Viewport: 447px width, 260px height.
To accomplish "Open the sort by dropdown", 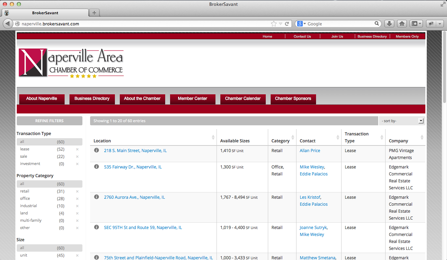I will pyautogui.click(x=402, y=121).
